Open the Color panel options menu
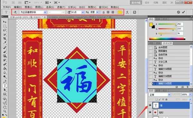 [191, 19]
